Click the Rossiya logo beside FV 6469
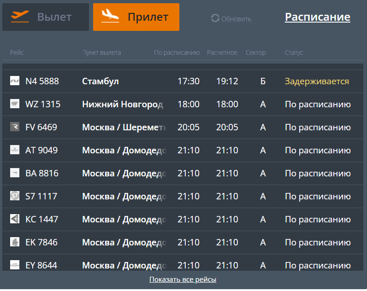This screenshot has width=367, height=291. coord(14,127)
